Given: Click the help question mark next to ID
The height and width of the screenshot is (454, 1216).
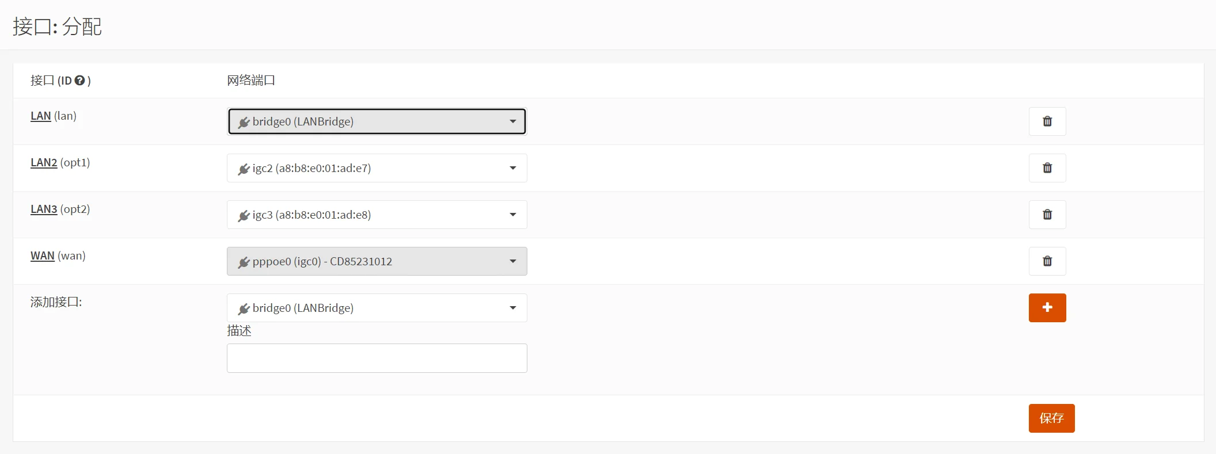Looking at the screenshot, I should tap(80, 81).
